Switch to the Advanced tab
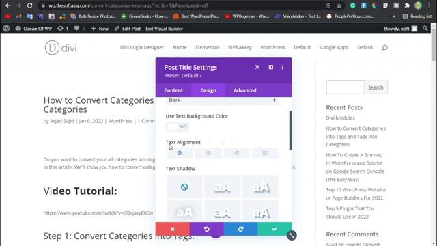437x246 pixels. click(x=245, y=90)
